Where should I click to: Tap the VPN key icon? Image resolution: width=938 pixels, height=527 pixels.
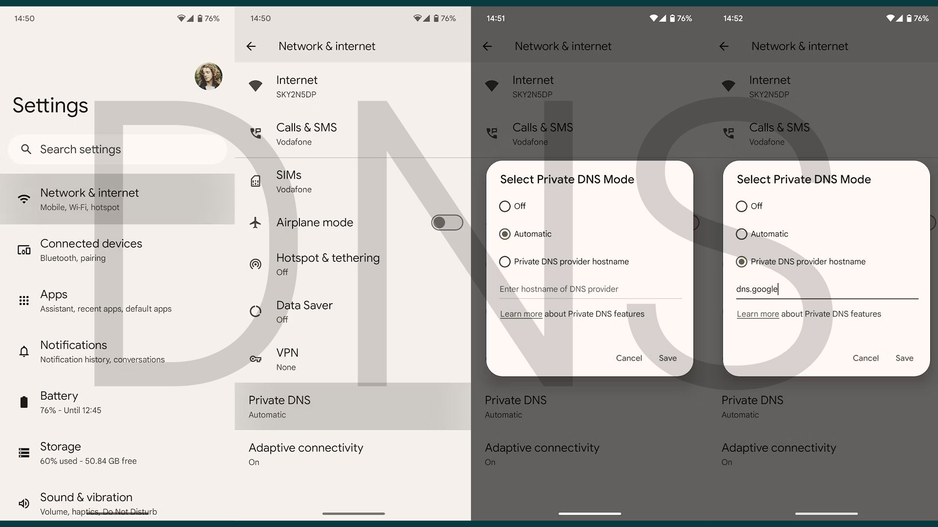click(x=255, y=359)
